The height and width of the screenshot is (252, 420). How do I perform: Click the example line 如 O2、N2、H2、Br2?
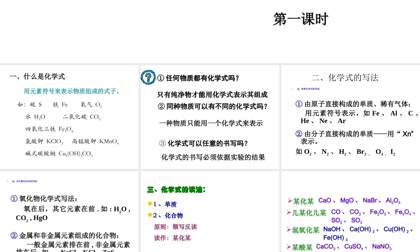(345, 152)
